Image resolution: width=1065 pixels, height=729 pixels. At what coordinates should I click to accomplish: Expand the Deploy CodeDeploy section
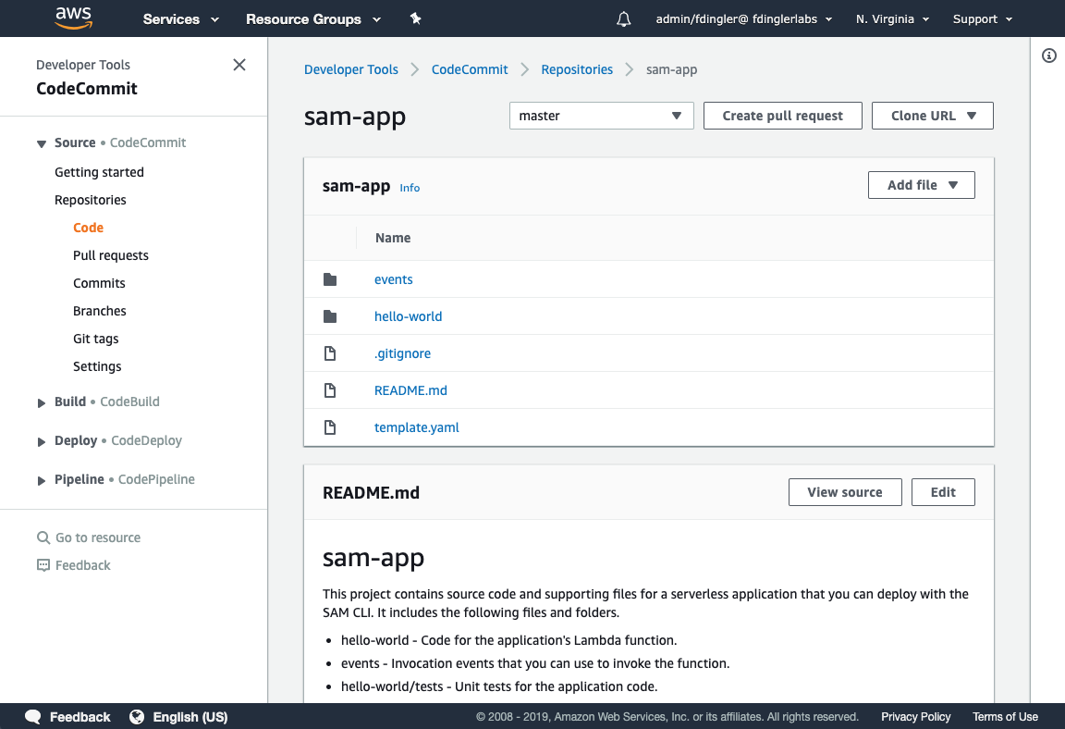pos(42,441)
